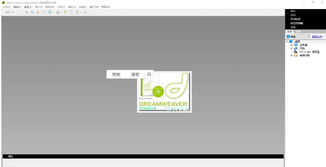
Task: Open the 插入(I) menu
Action: [39, 7]
